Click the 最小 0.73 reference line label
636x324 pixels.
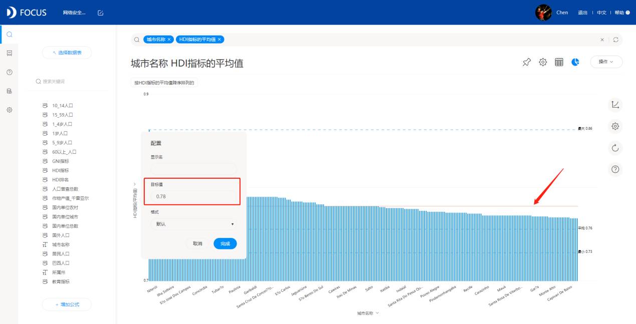point(585,251)
